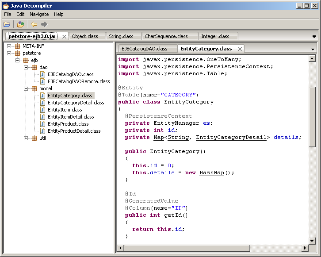
Task: Open the outer tab list dropdown arrow
Action: (314, 37)
